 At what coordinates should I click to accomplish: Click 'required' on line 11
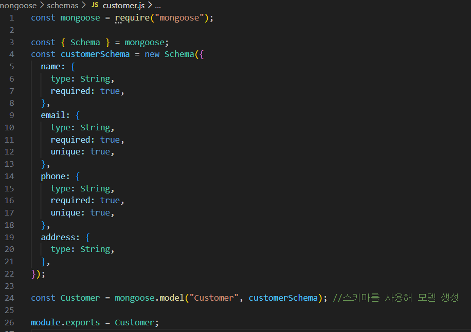click(70, 140)
